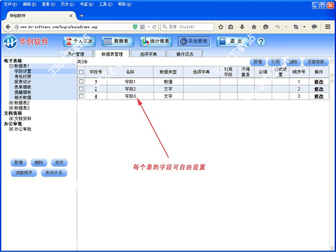Viewport: 336px width, 252px height.
Task: Open the 书签 menu
Action: [x=86, y=4]
